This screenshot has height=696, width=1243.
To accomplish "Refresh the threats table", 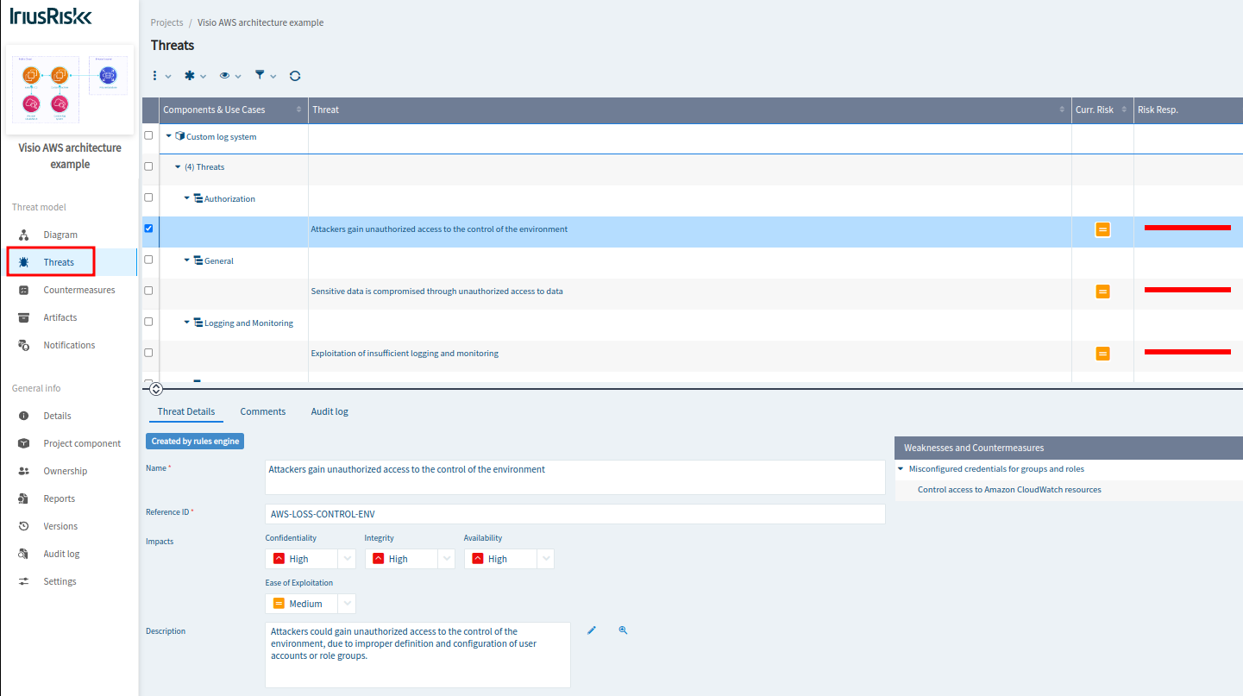I will click(295, 76).
